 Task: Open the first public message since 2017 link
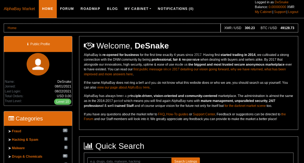coord(185,72)
